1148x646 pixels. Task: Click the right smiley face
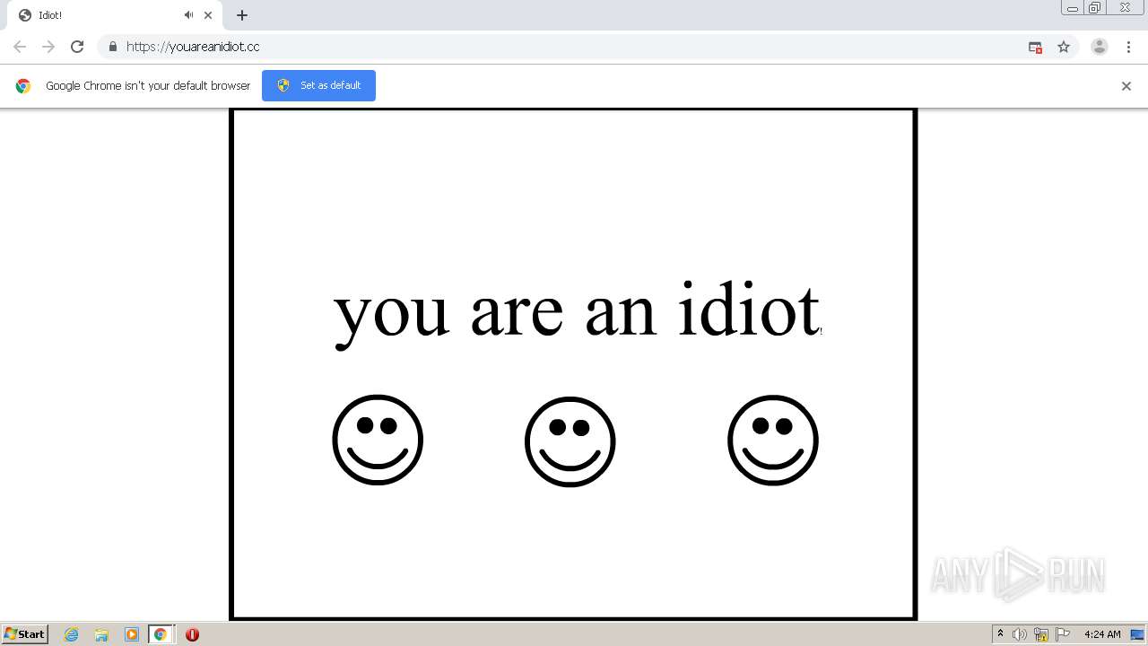point(773,440)
